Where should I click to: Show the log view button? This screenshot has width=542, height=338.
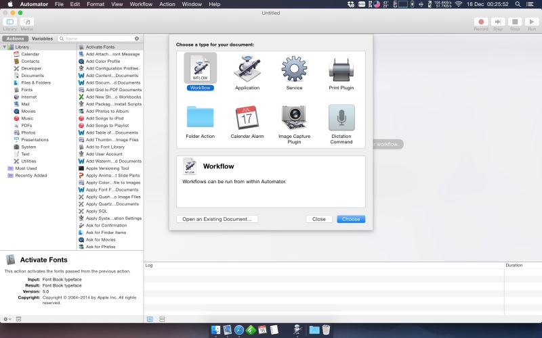coord(150,319)
